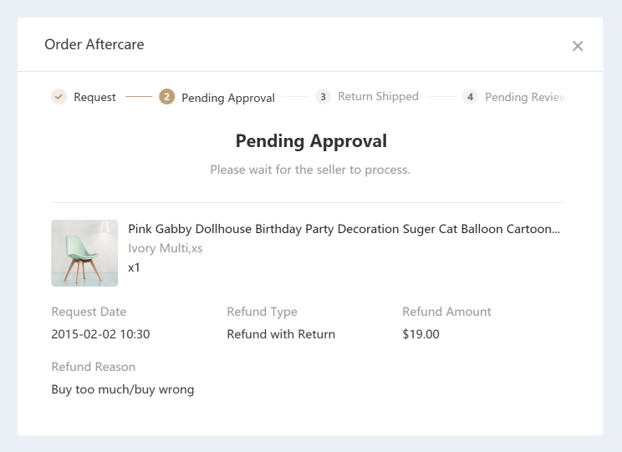Image resolution: width=622 pixels, height=452 pixels.
Task: Click the request date value 2015-02-02 10:30
Action: click(x=100, y=334)
